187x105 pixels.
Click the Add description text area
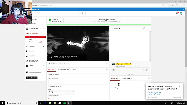(78, 81)
